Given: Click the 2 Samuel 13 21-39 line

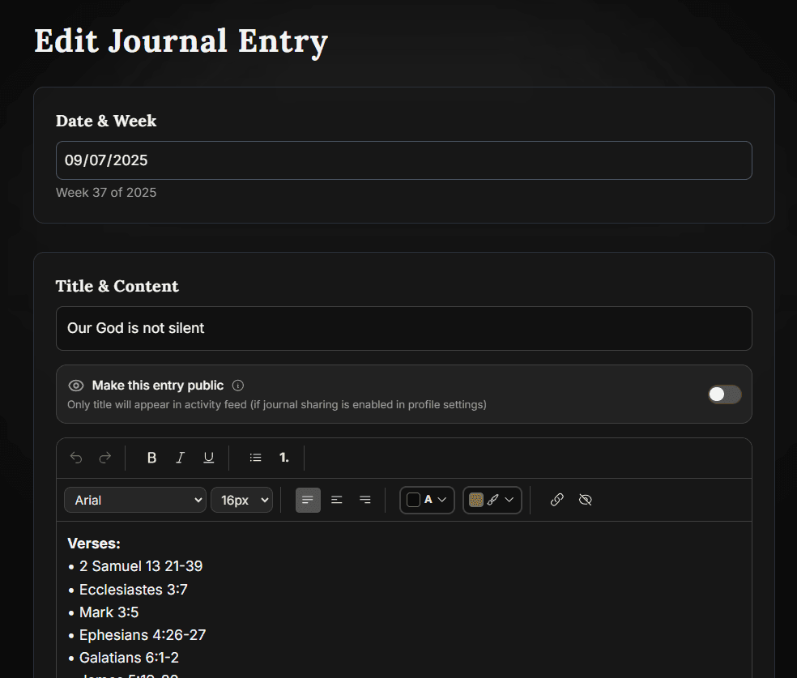Looking at the screenshot, I should click(x=141, y=566).
